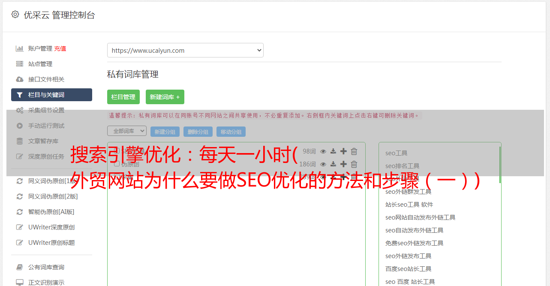Image resolution: width=550 pixels, height=286 pixels.
Task: Click the trash icon in the 186词 row
Action: 354,164
